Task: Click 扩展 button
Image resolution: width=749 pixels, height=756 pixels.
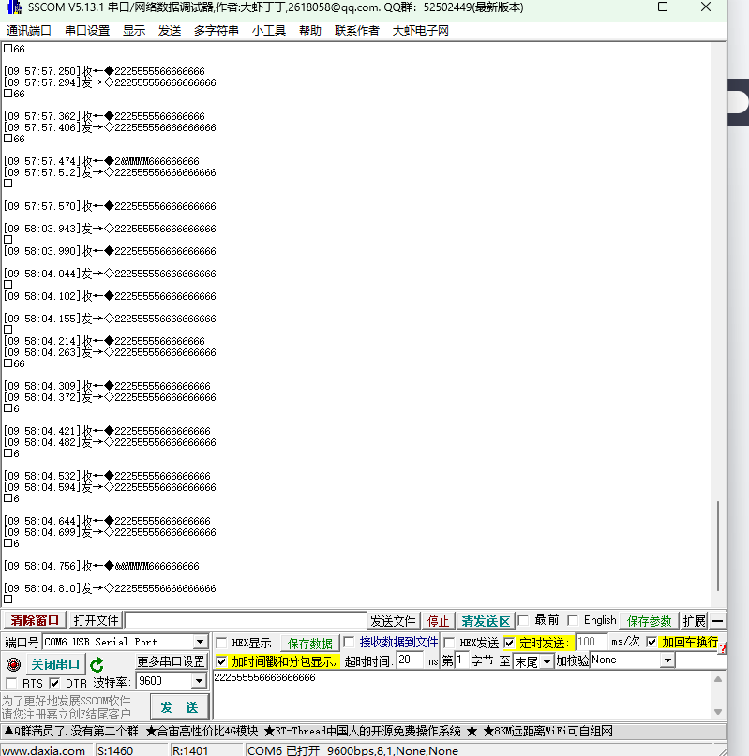Action: point(694,621)
